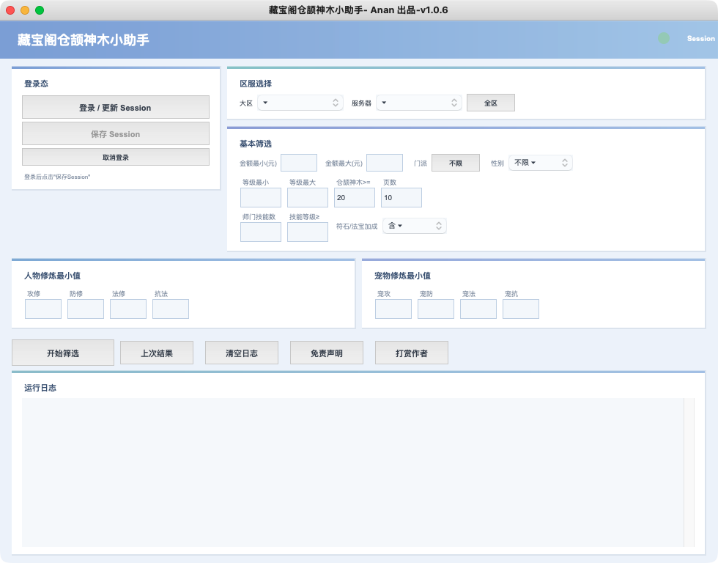Click inside the 运行日志 log area

[x=352, y=472]
